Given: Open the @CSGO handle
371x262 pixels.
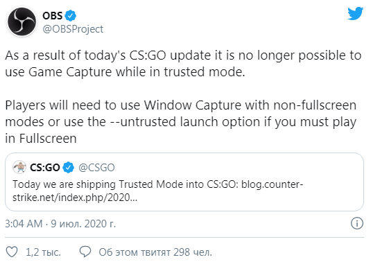Looking at the screenshot, I should coord(96,168).
